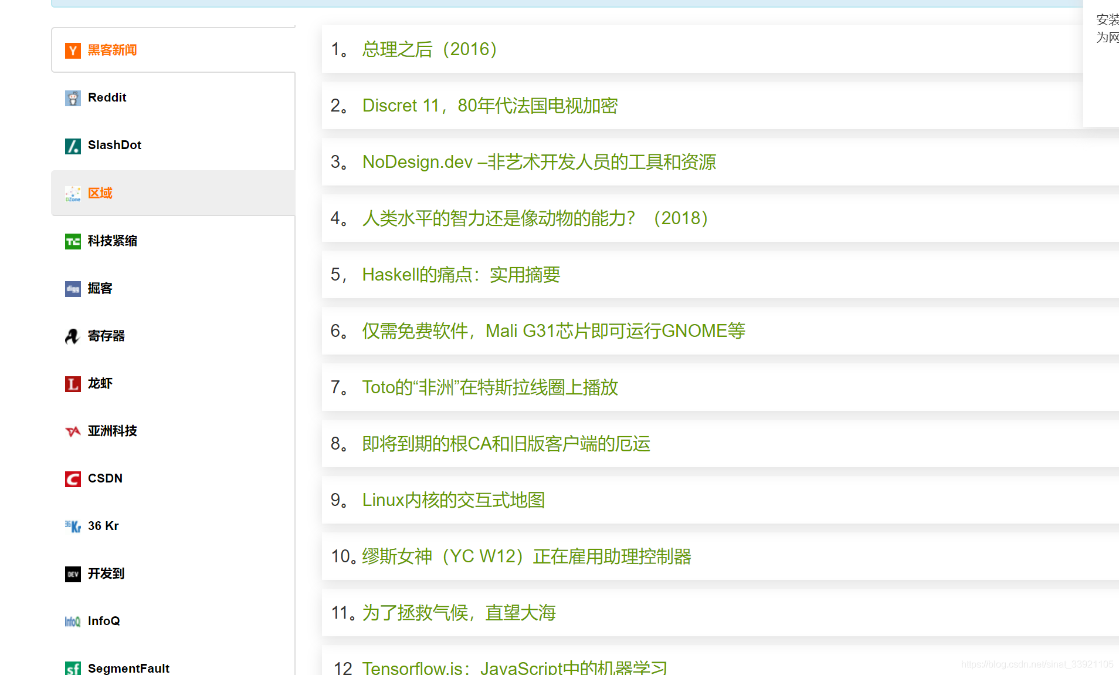The width and height of the screenshot is (1119, 675).
Task: Click the TechCrunch TC icon
Action: pos(73,241)
